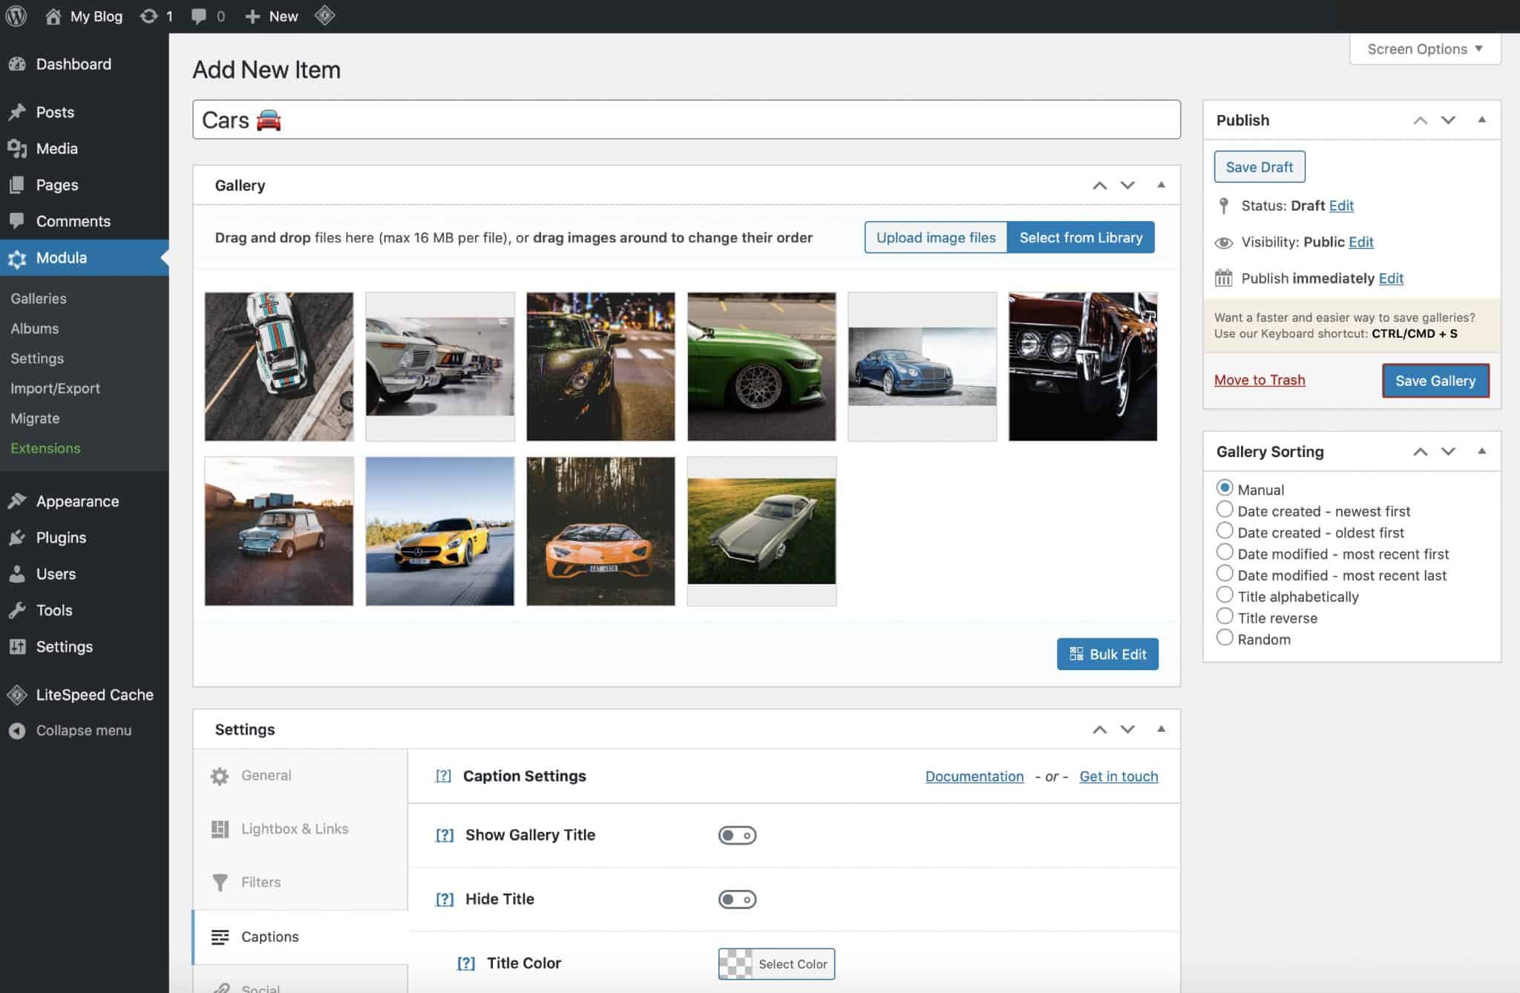1520x993 pixels.
Task: Open the Filters settings tab
Action: point(261,882)
